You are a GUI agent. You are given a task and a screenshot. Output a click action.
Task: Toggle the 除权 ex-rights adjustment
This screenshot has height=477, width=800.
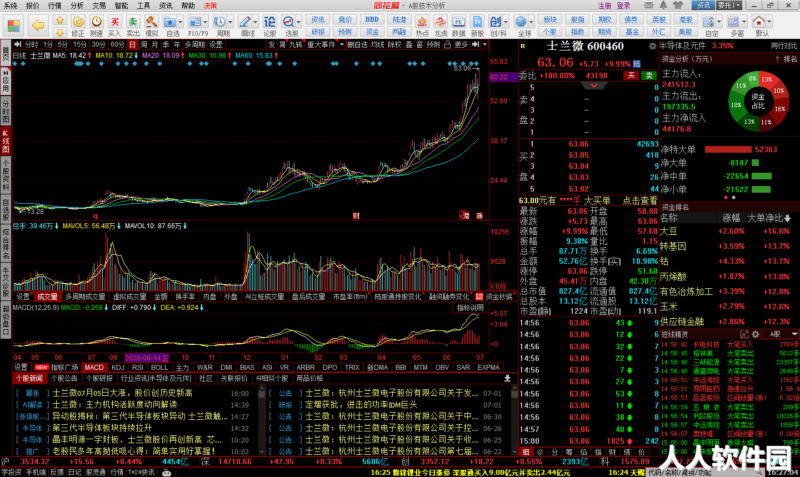pyautogui.click(x=394, y=44)
